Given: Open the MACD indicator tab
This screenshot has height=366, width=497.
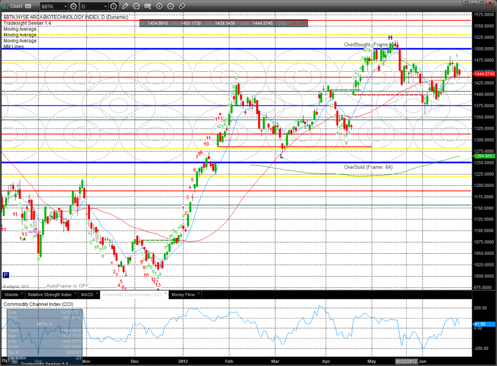Looking at the screenshot, I should [87, 295].
